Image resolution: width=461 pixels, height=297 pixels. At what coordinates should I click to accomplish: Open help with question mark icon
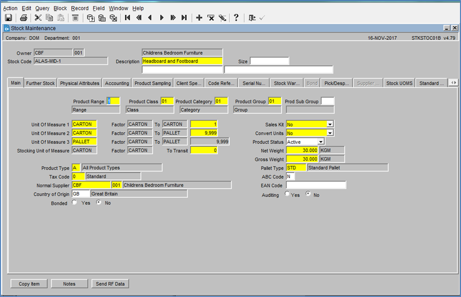click(x=236, y=18)
